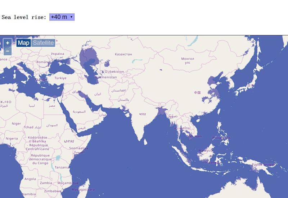
Task: Click the Tanzania country label
Action: tap(62, 167)
